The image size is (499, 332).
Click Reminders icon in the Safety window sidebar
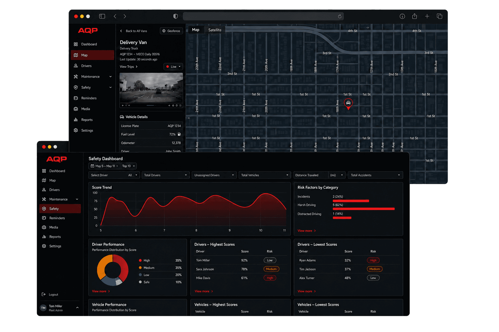(44, 218)
